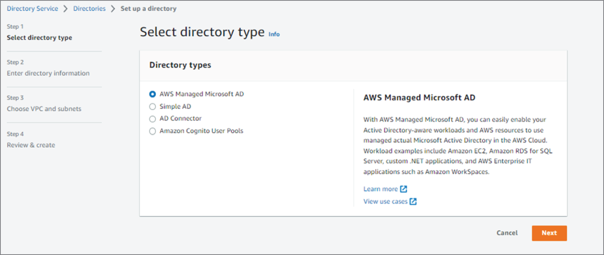Click the external-link icon beside Learn more
This screenshot has height=255, width=604.
[403, 189]
